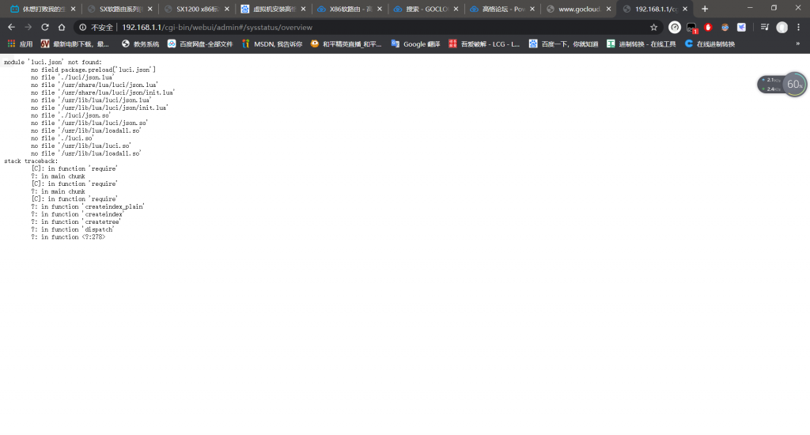Reload the current page
This screenshot has width=810, height=435.
point(45,28)
